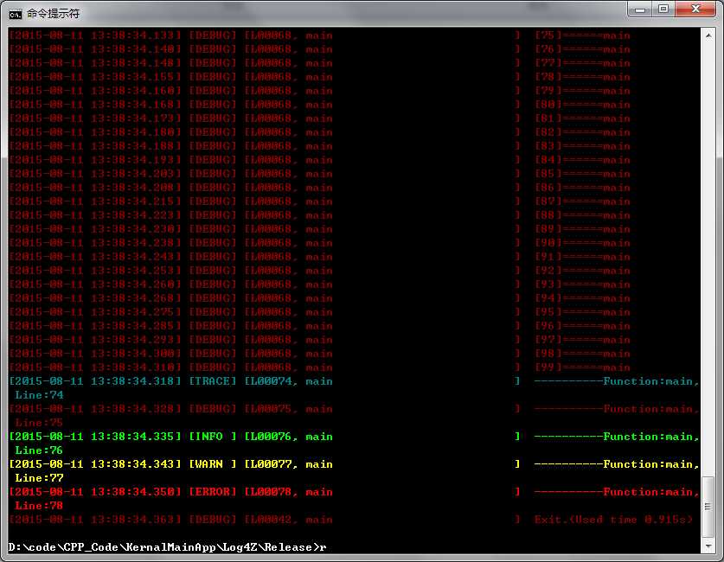Click the scrollbar up arrow
This screenshot has width=724, height=562.
click(x=708, y=35)
